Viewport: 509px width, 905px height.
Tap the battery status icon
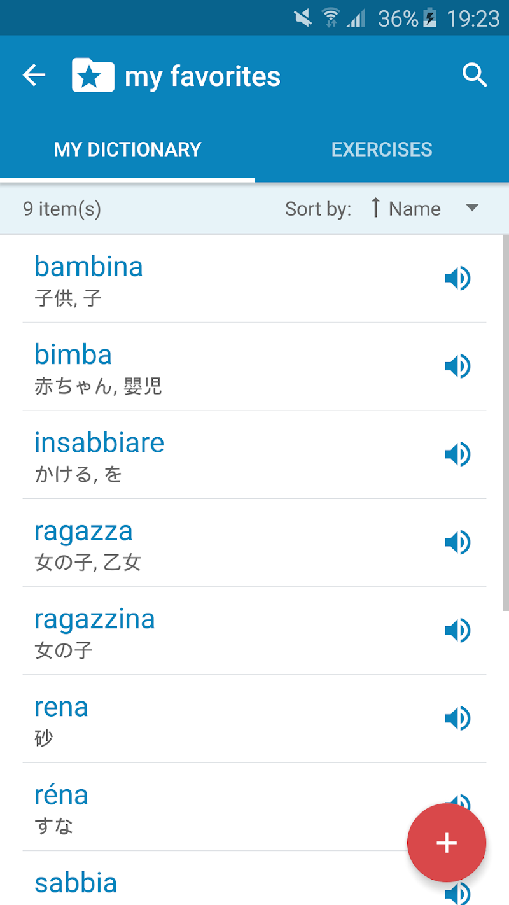(x=431, y=18)
